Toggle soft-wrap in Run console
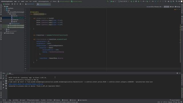This screenshot has width=183, height=103. click(6, 81)
